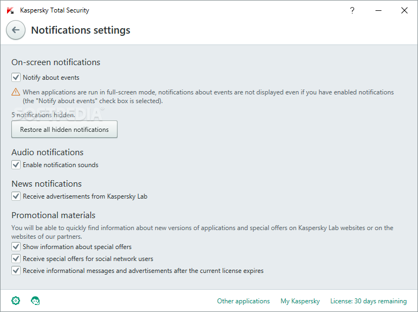Disable Enable notification sounds checkbox
The width and height of the screenshot is (418, 312).
click(16, 165)
